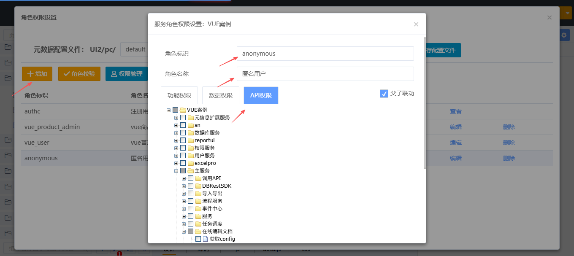The height and width of the screenshot is (256, 574).
Task: Check the box for 用户服务
Action: [x=183, y=156]
